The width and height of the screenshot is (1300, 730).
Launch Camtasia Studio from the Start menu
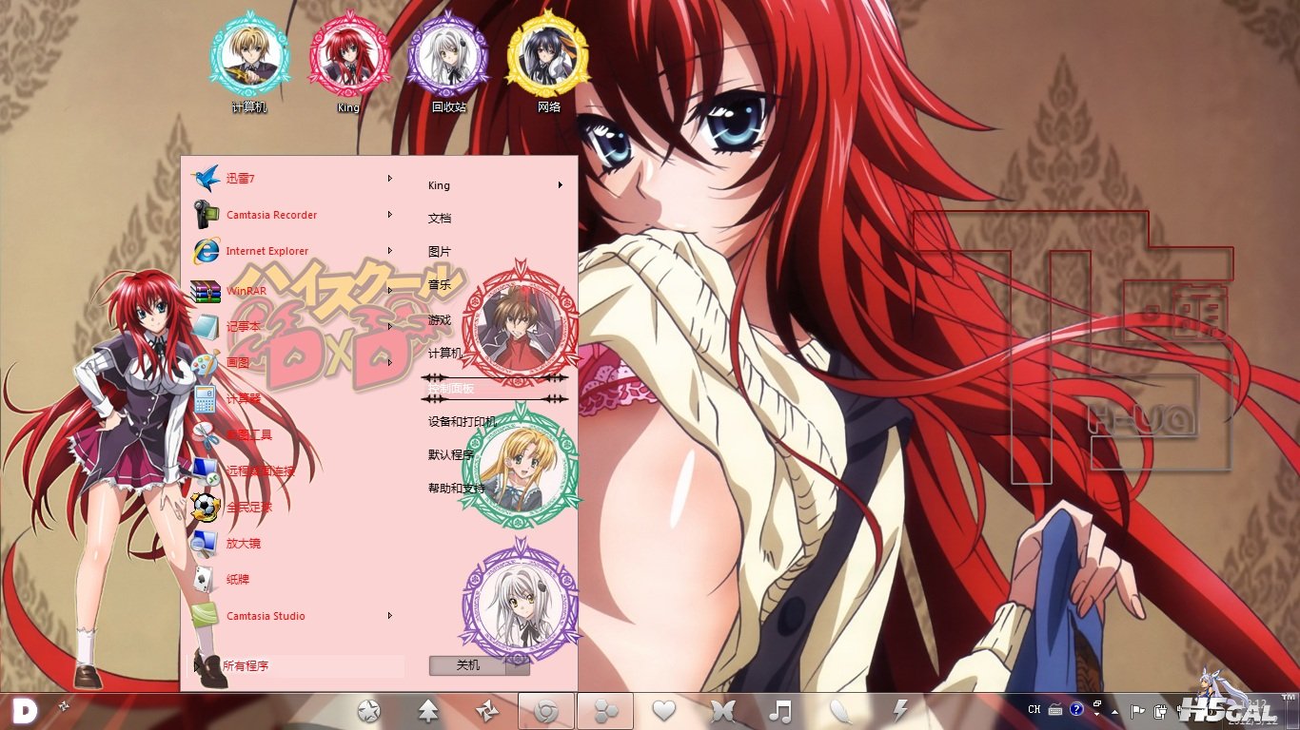pos(293,616)
